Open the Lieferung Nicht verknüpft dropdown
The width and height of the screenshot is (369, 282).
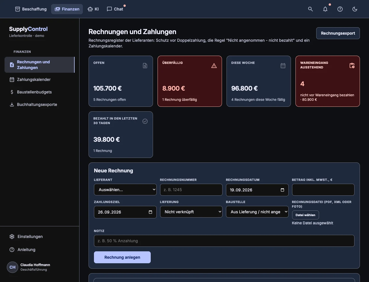point(191,212)
